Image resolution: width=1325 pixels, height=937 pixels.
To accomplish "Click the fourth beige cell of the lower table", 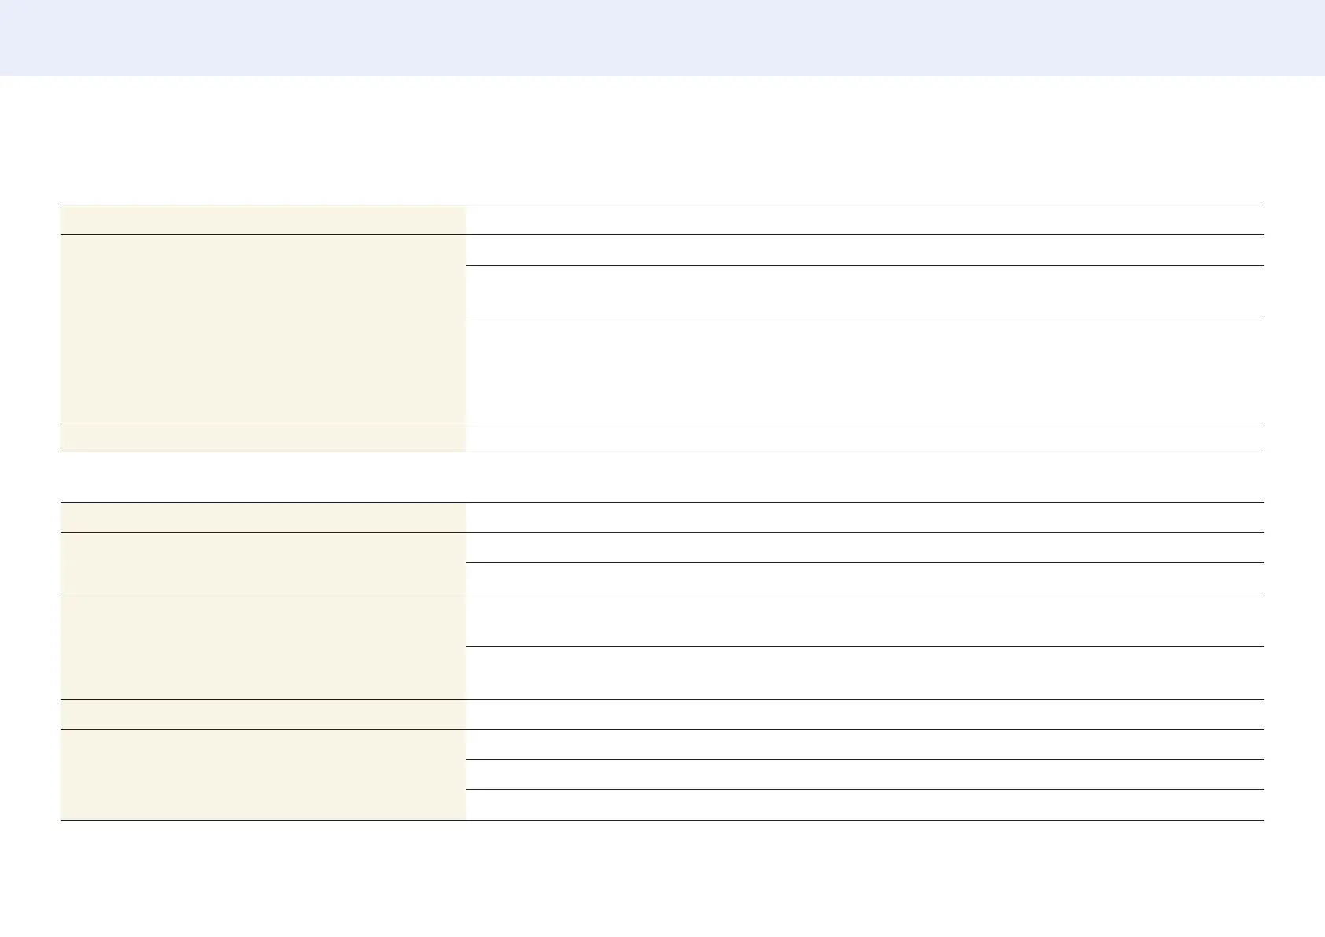I will click(263, 715).
